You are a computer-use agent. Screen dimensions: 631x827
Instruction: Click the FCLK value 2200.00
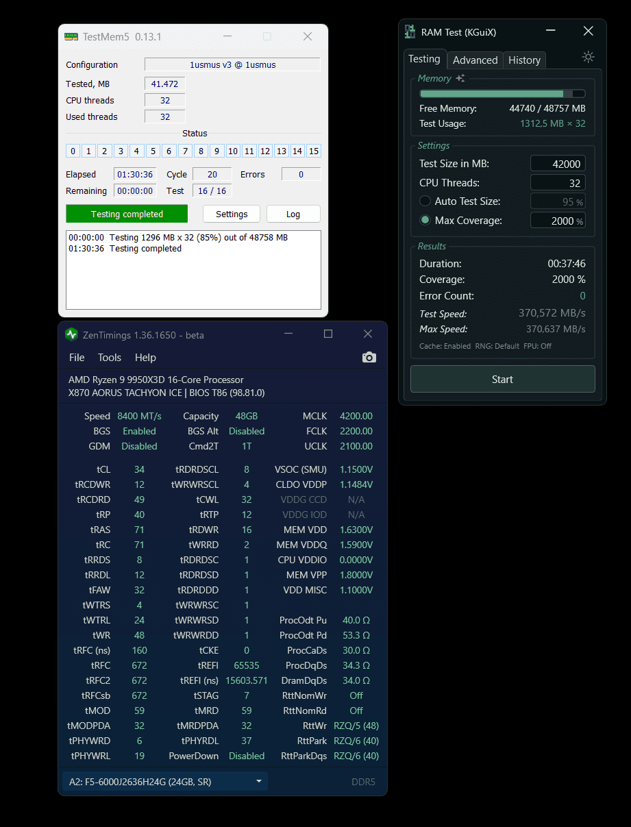click(356, 431)
